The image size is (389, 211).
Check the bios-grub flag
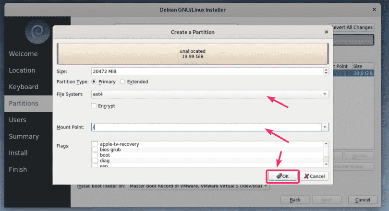95,150
